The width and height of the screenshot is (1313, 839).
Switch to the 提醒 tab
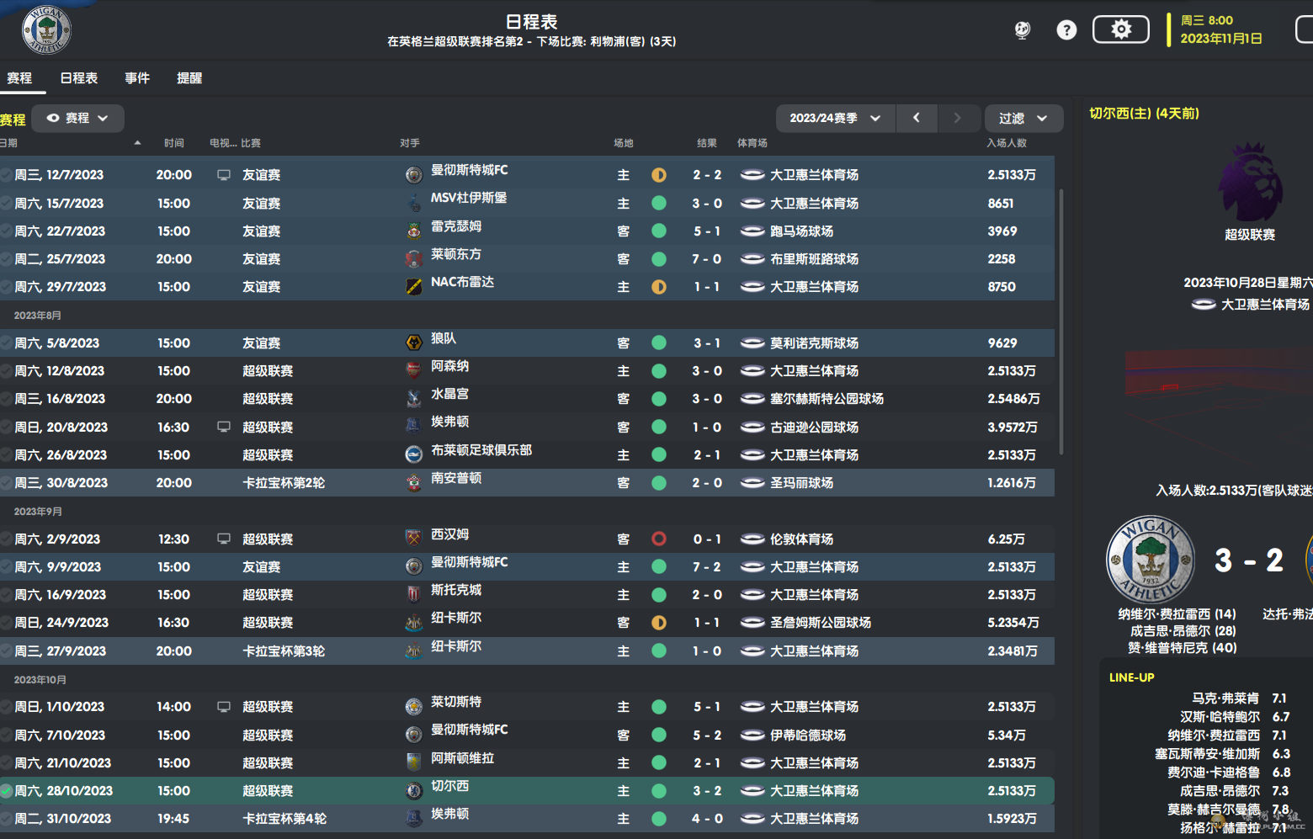[x=189, y=78]
